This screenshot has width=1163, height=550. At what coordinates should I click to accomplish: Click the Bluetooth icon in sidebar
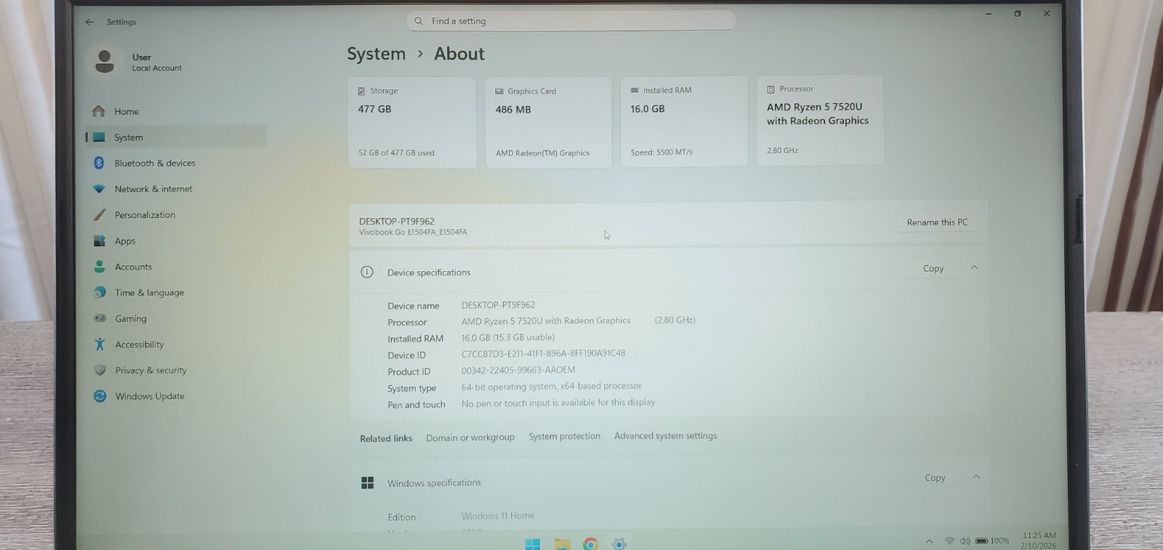(99, 163)
